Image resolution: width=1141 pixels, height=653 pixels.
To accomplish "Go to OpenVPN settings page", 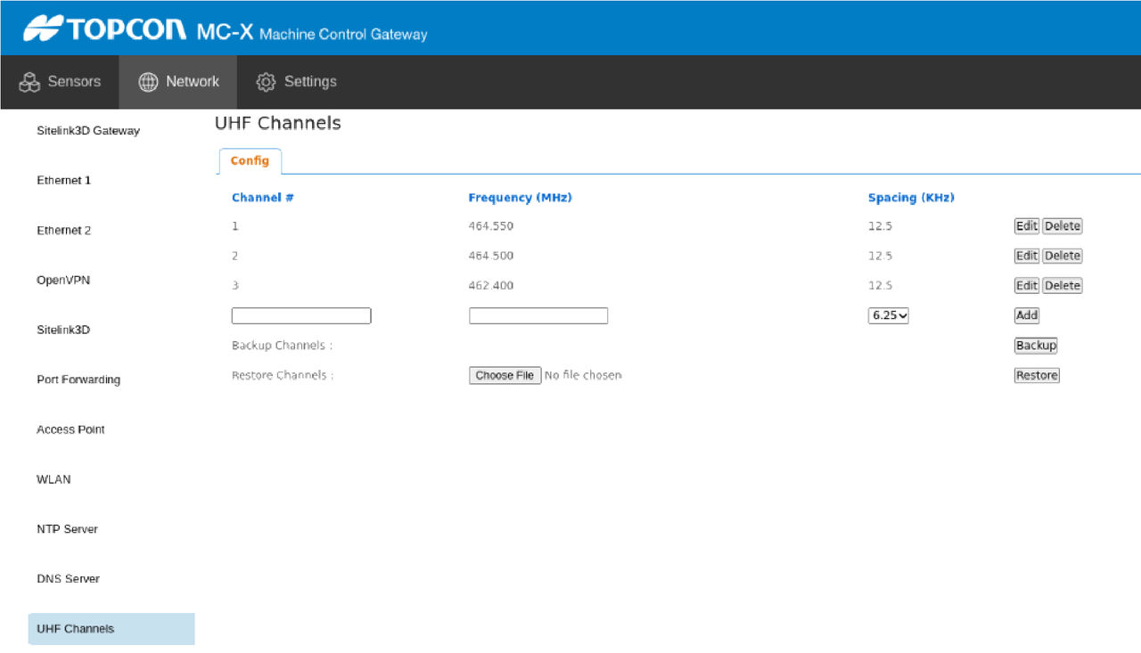I will click(x=63, y=281).
